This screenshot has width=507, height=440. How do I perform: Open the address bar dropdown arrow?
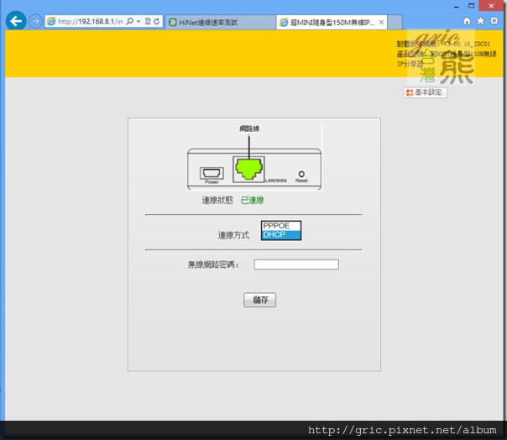tap(139, 21)
